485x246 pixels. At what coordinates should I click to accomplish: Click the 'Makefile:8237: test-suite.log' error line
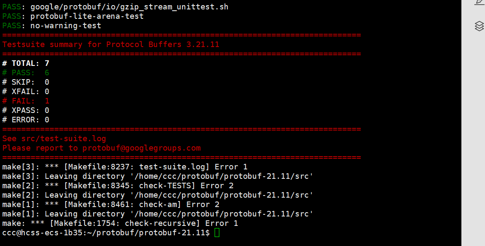124,167
